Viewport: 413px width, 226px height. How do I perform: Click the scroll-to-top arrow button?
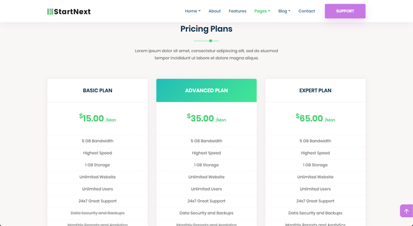point(407,211)
